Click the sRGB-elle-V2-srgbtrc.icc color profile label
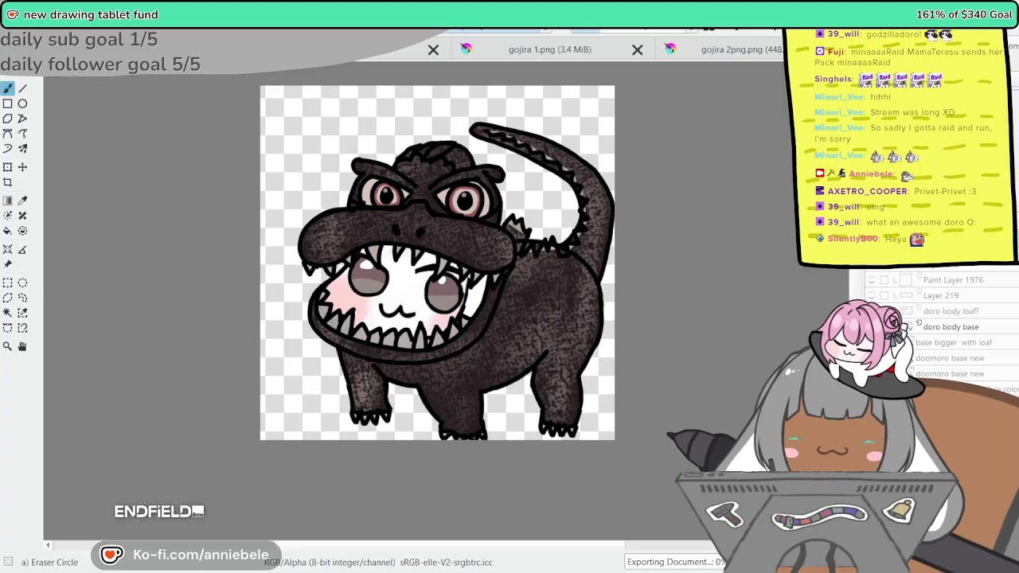The image size is (1019, 573). tap(446, 562)
